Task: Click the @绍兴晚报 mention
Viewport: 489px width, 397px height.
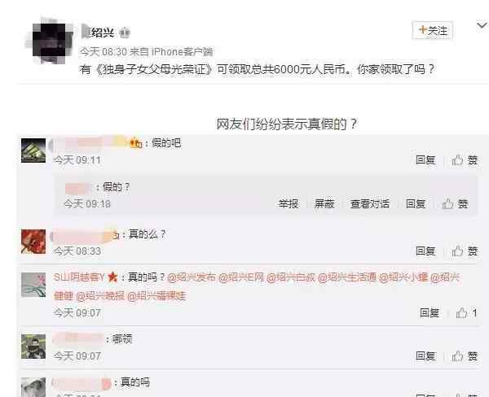Action: pos(100,295)
